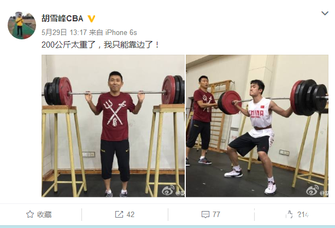Enlarge the left barbell photo
The width and height of the screenshot is (335, 228).
(x=113, y=126)
